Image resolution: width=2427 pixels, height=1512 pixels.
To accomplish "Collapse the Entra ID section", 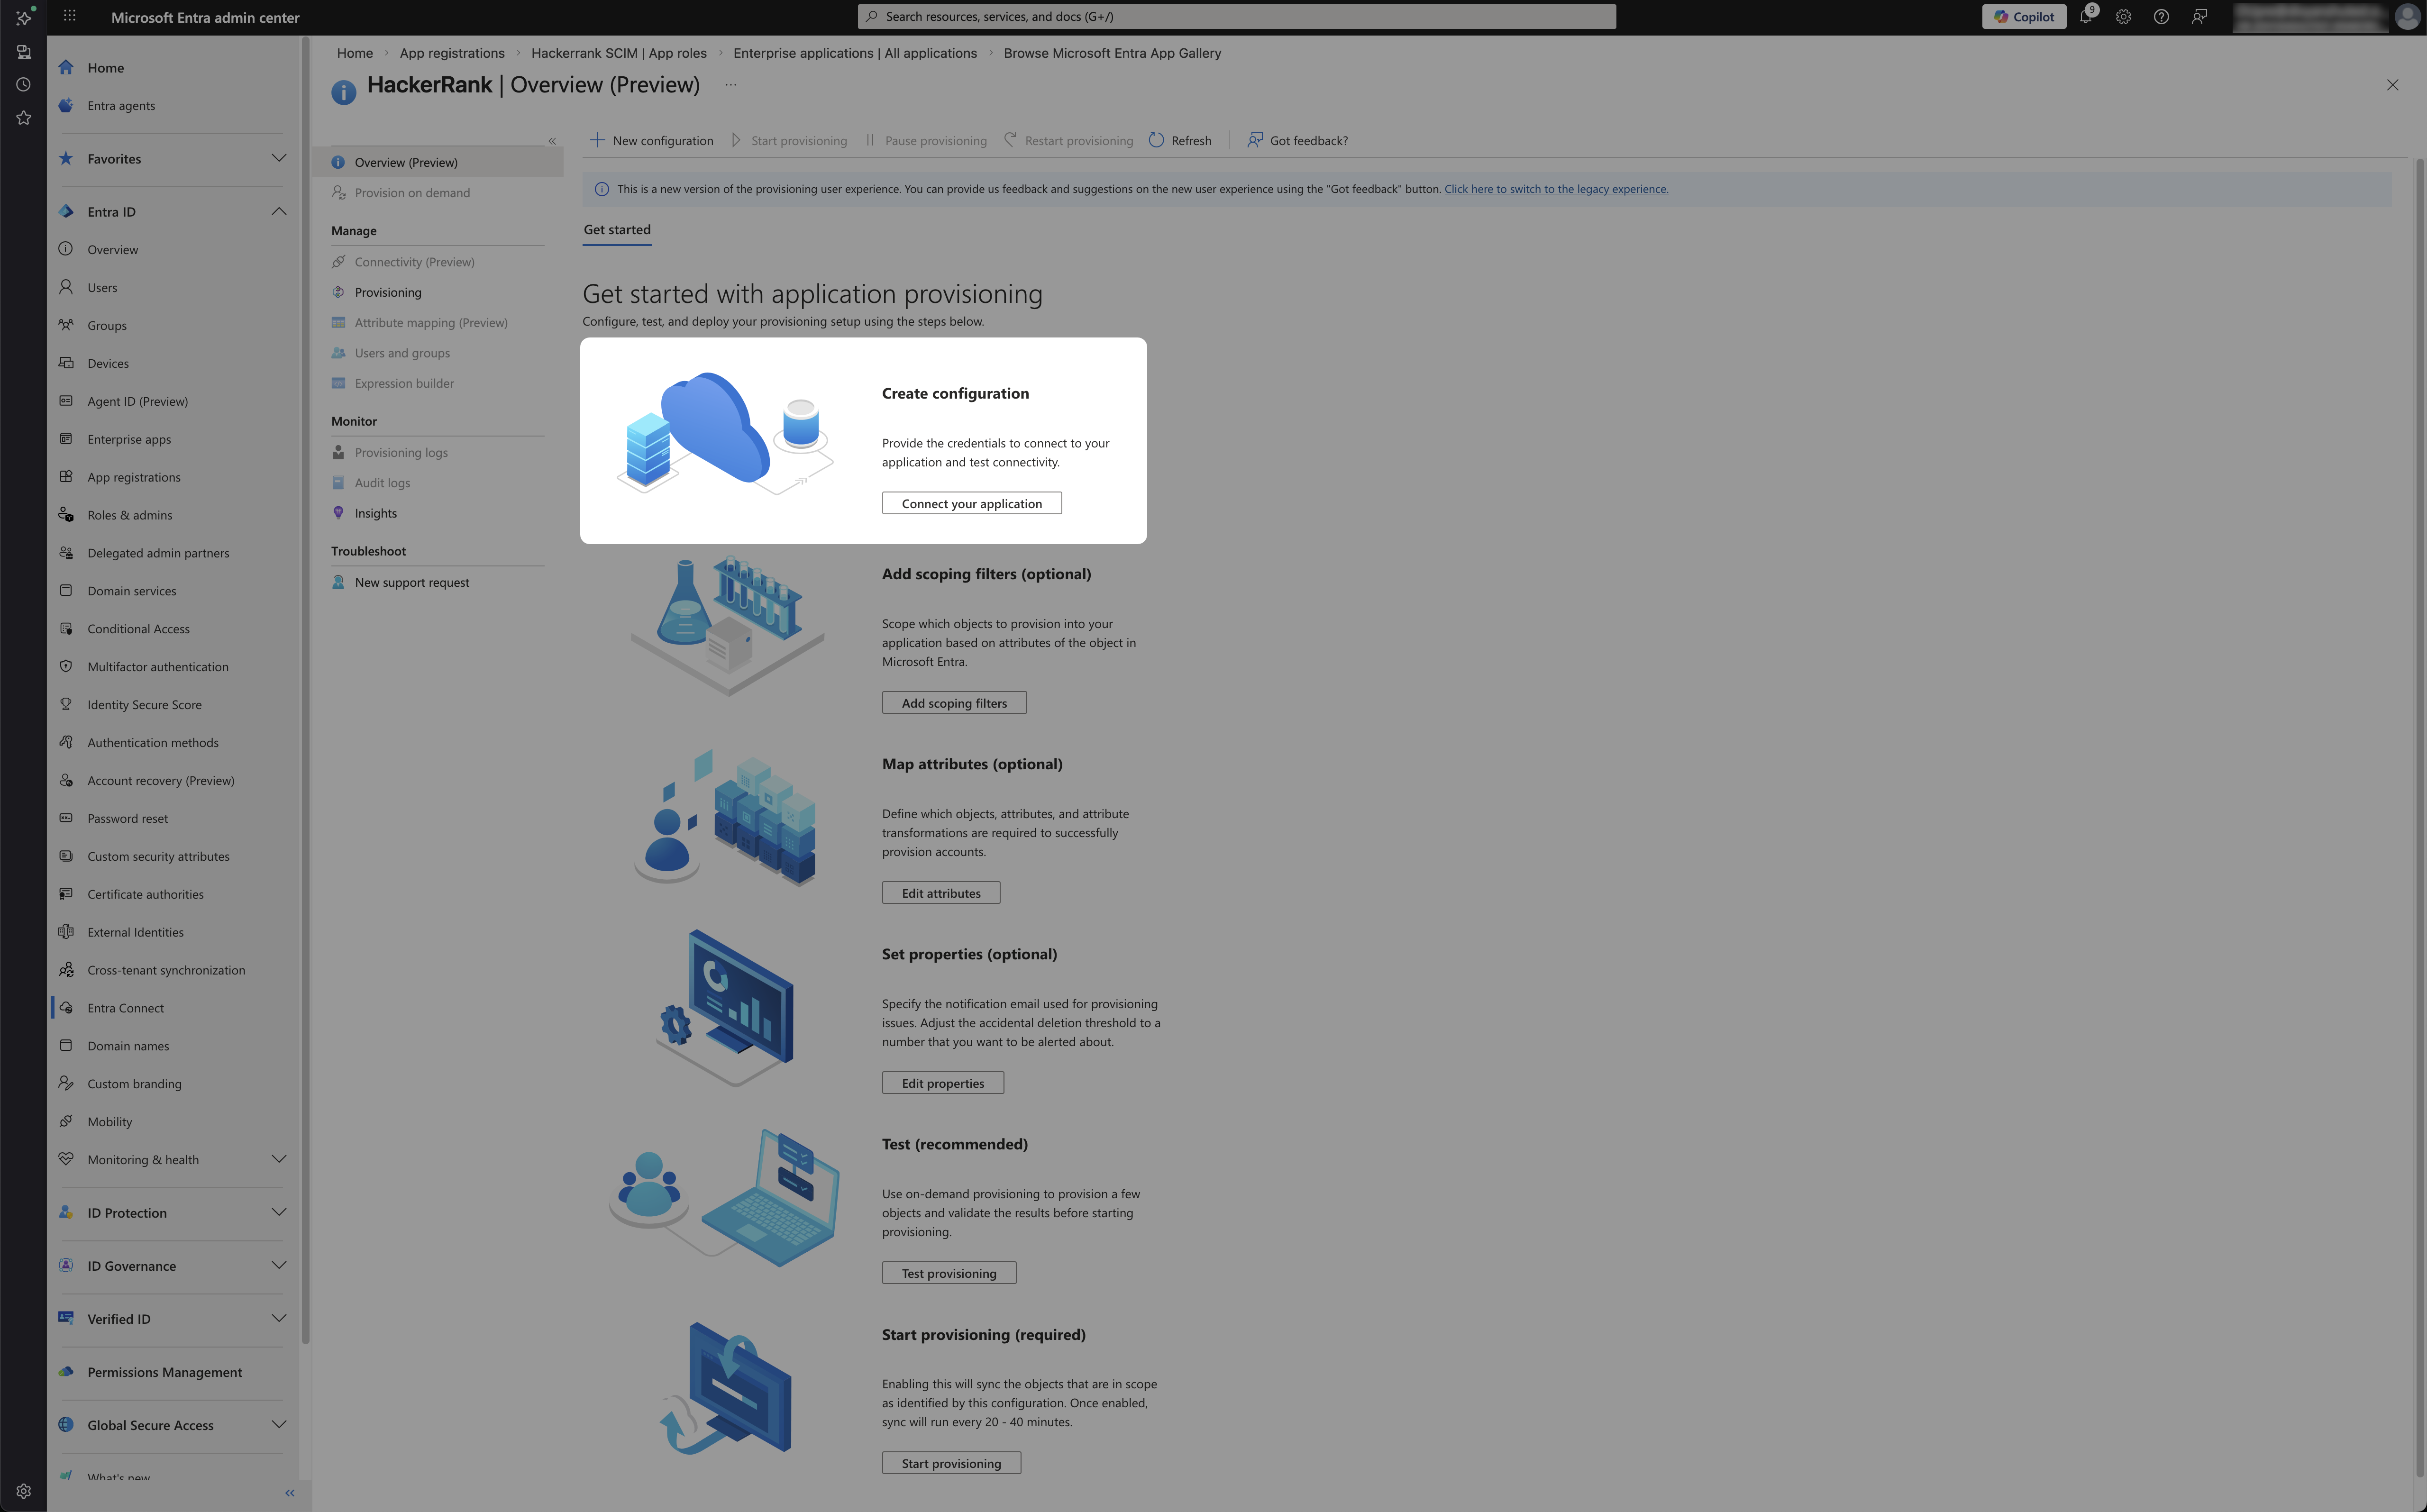I will [279, 211].
